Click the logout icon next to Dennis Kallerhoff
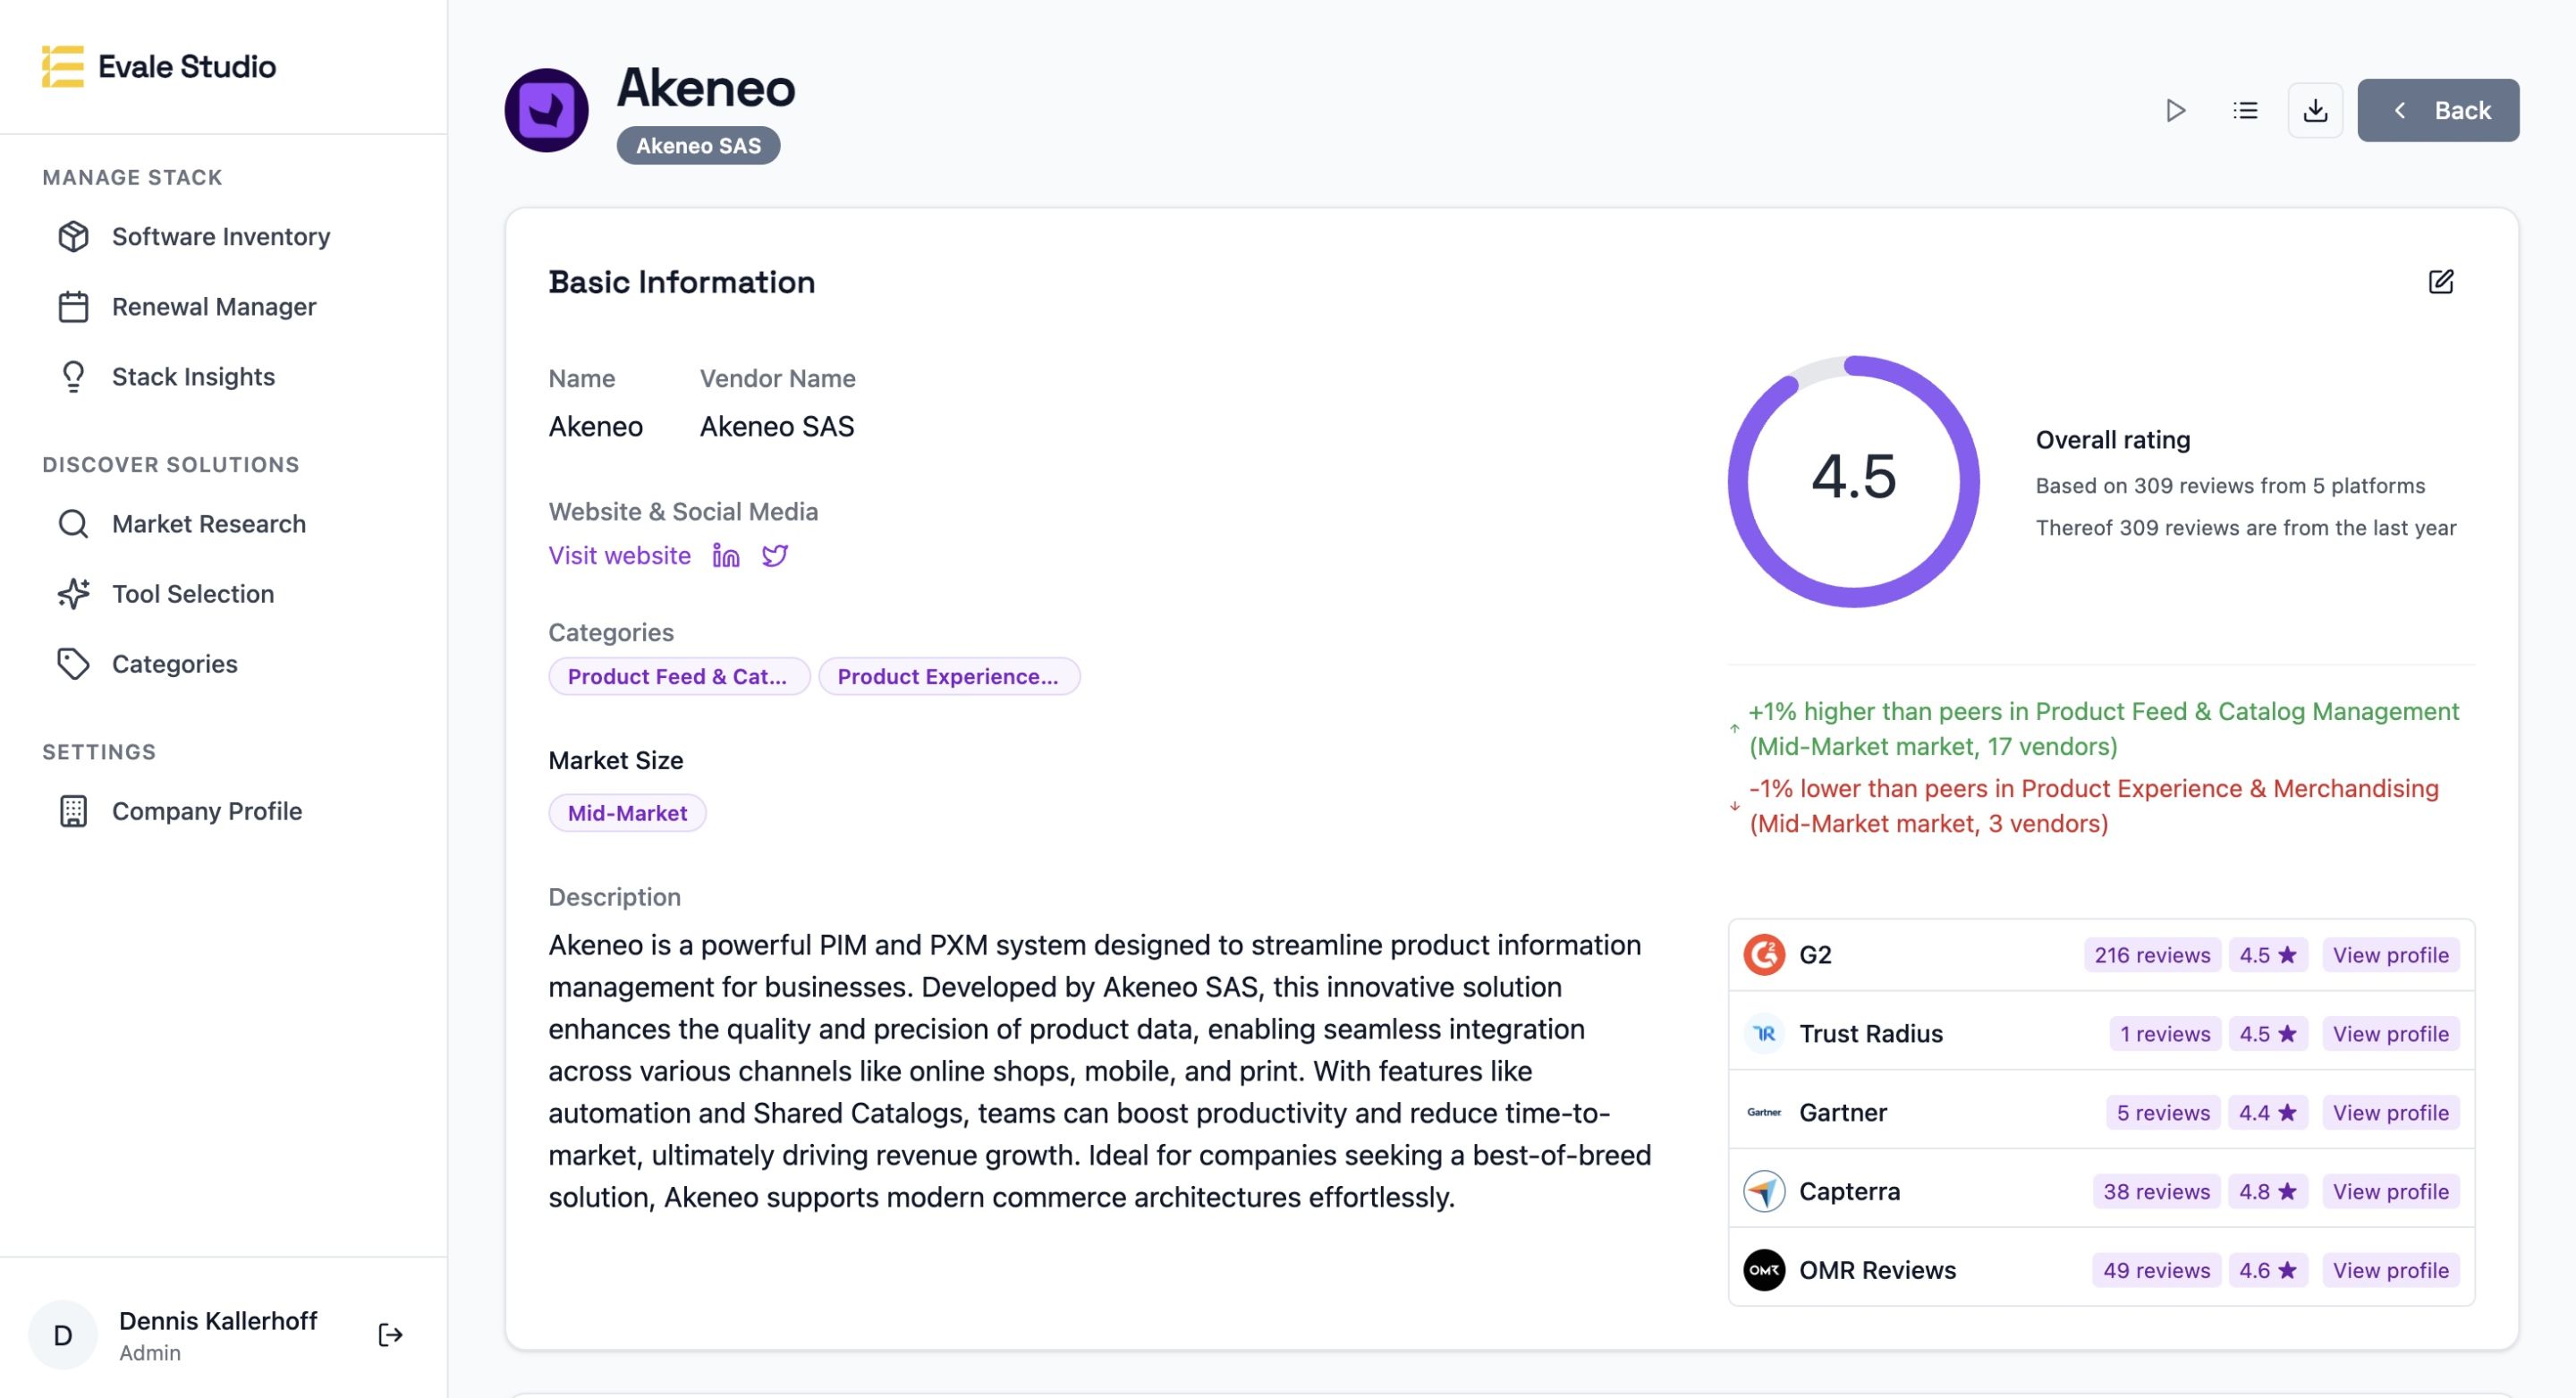This screenshot has height=1398, width=2576. 390,1335
